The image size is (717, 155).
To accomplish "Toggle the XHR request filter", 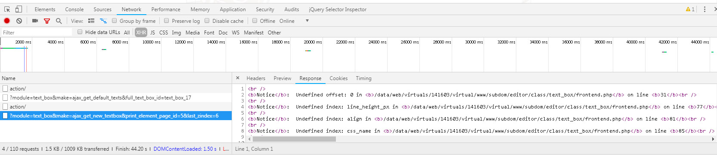I will [x=141, y=32].
